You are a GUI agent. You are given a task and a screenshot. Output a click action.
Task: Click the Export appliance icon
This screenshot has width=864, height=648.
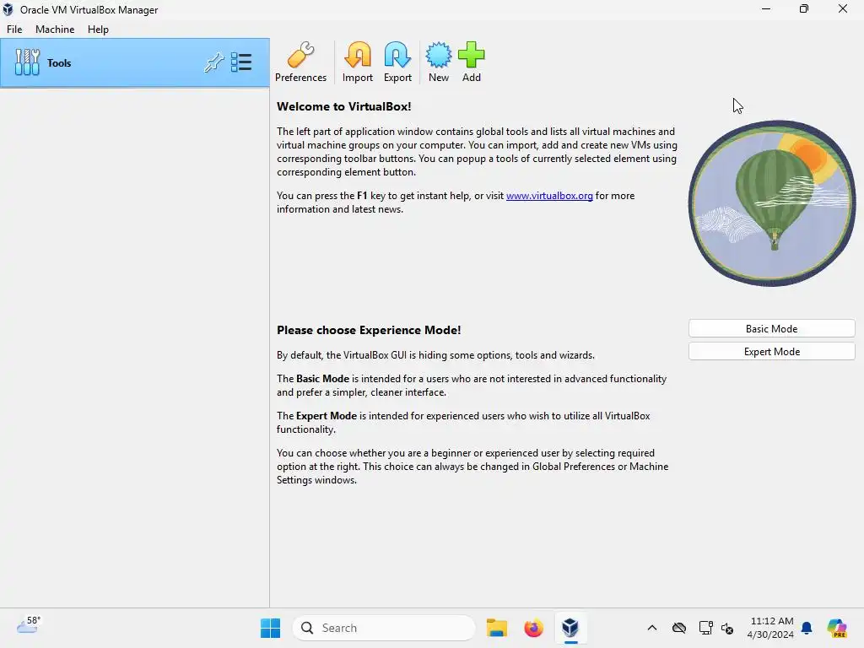tap(397, 55)
